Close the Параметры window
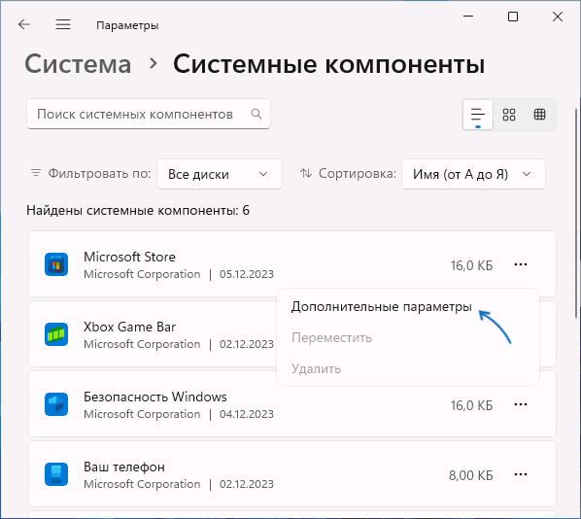 [558, 17]
